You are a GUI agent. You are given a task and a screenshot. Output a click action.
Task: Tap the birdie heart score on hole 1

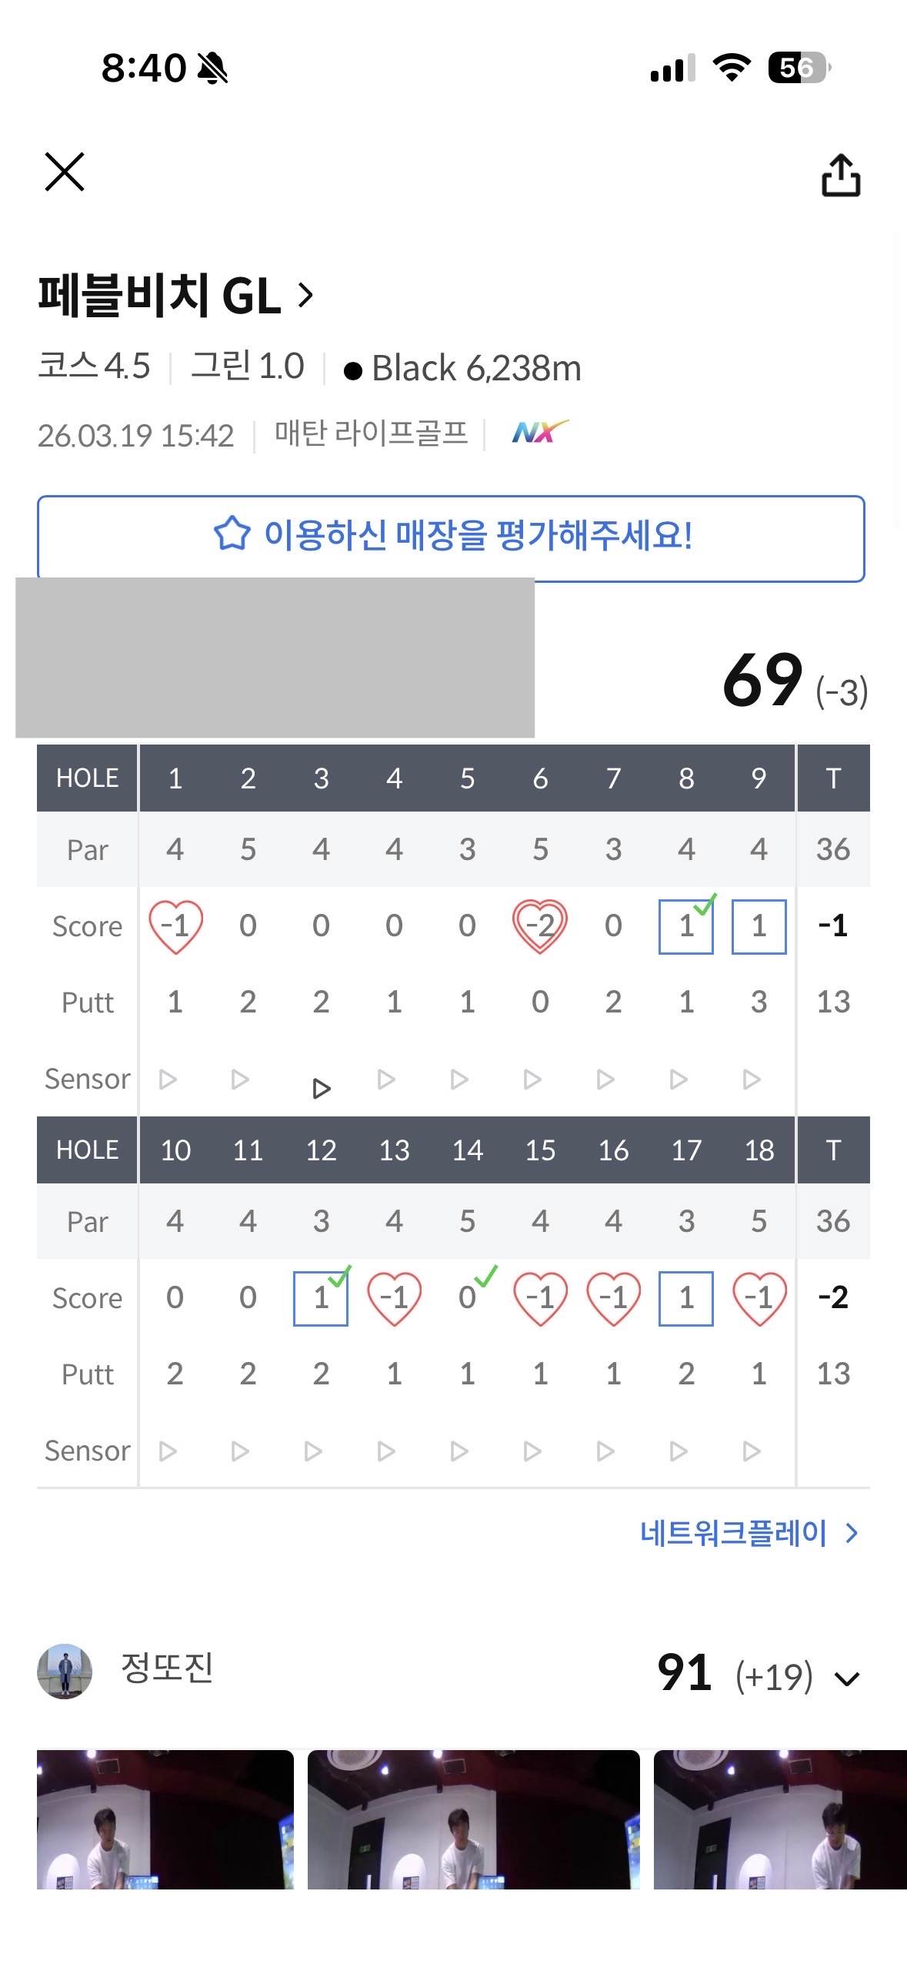click(x=175, y=926)
